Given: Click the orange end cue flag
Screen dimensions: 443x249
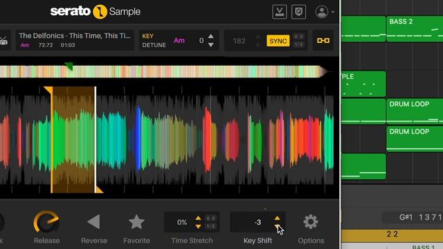Looking at the screenshot, I should coord(100,190).
